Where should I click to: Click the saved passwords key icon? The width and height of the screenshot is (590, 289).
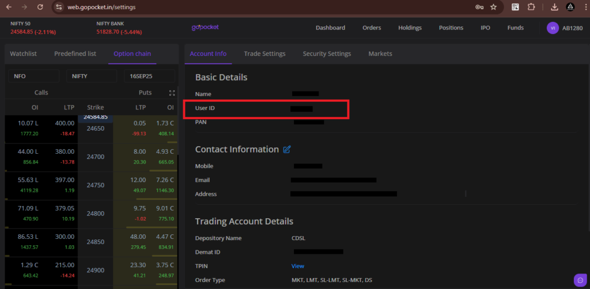coord(479,7)
